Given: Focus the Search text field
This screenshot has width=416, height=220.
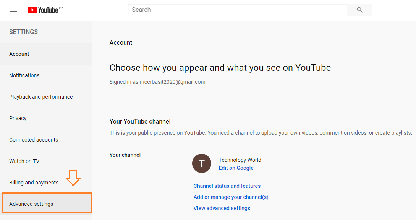Looking at the screenshot, I should [x=238, y=10].
